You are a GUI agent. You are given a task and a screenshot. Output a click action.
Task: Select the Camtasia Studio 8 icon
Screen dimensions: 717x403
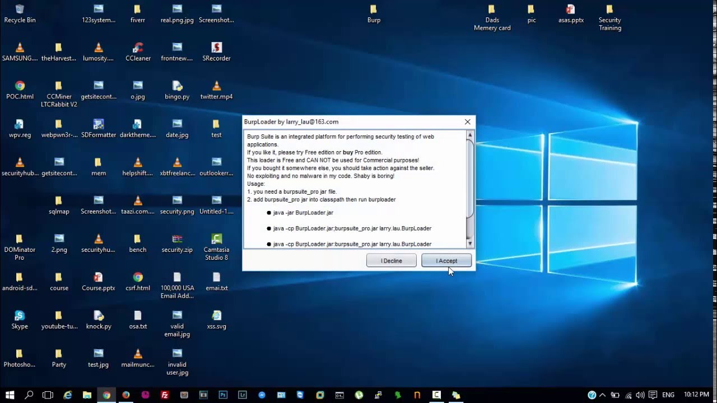click(216, 247)
